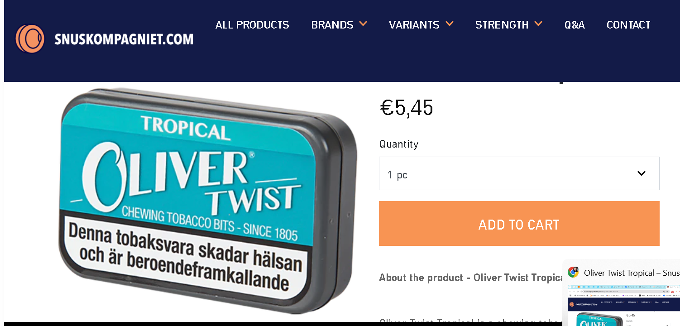The image size is (680, 326).
Task: Open the Quantity '1 pc' select box
Action: pyautogui.click(x=519, y=173)
